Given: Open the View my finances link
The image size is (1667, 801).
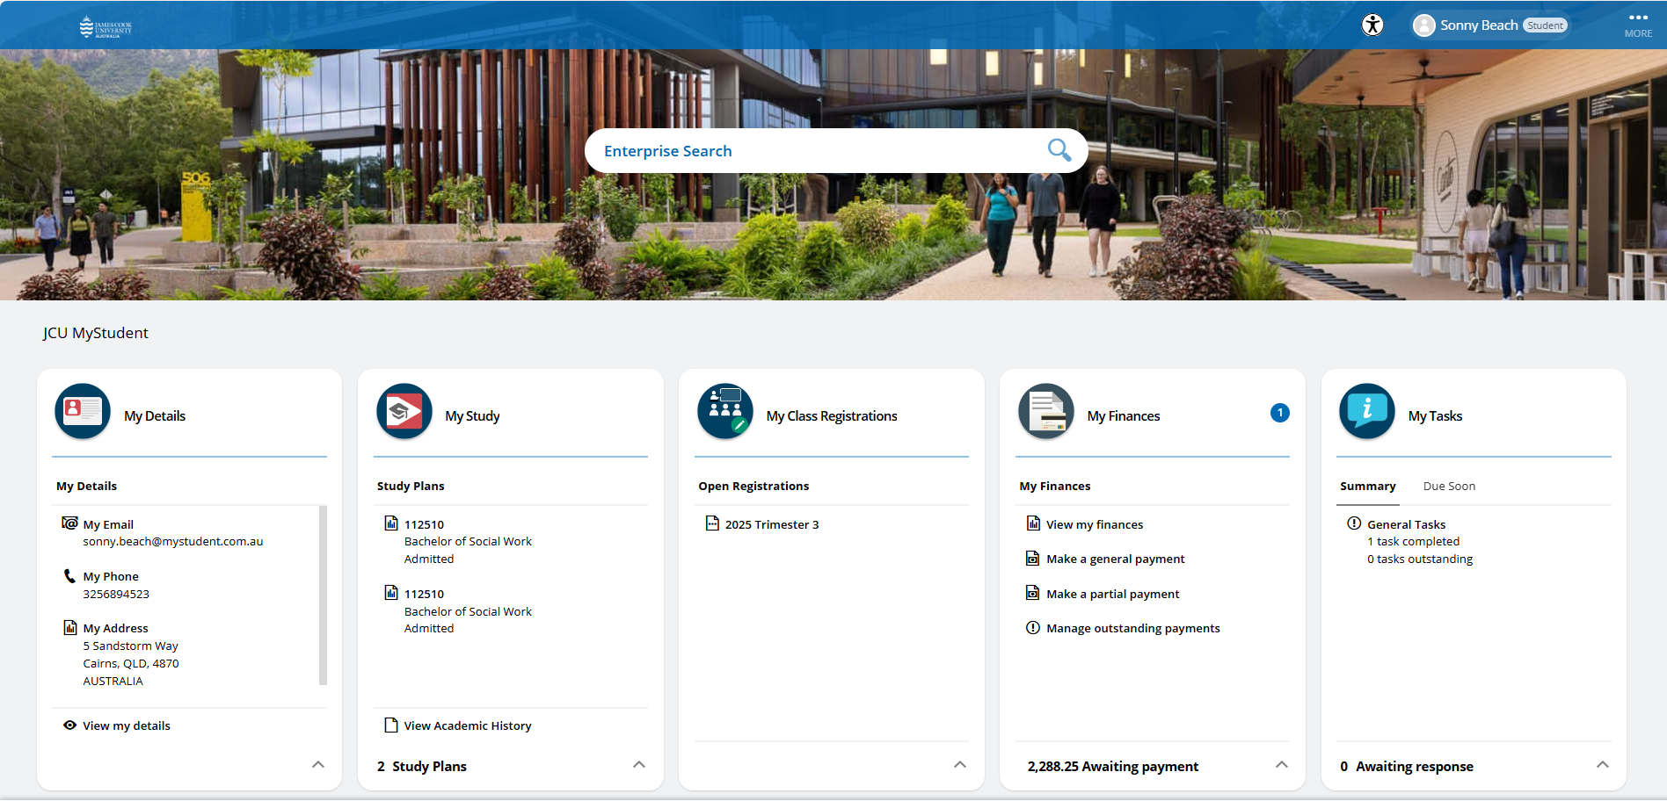Looking at the screenshot, I should click(1095, 525).
